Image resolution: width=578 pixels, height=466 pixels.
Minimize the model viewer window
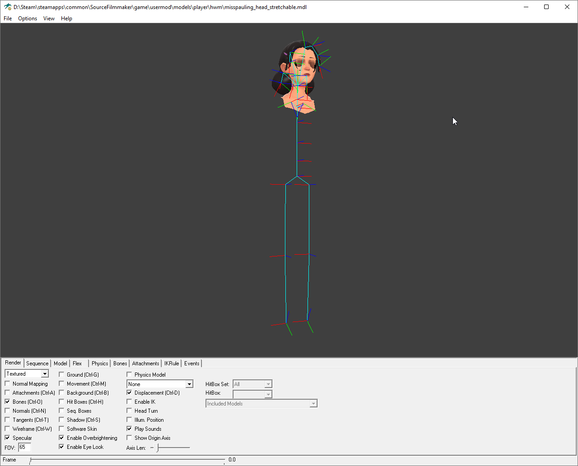(526, 7)
